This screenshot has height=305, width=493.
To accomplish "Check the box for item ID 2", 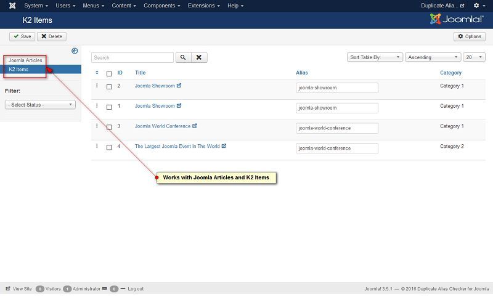I will coord(109,87).
